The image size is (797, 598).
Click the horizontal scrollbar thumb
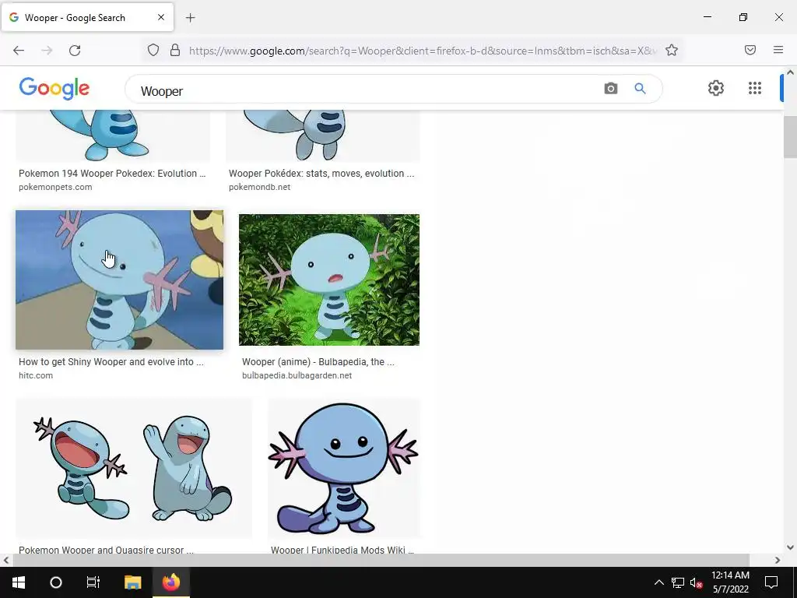381,560
